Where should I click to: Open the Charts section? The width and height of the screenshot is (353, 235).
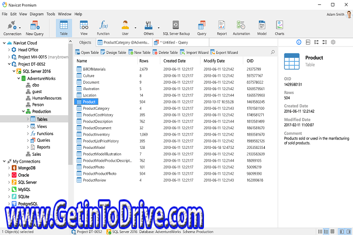pyautogui.click(x=279, y=28)
